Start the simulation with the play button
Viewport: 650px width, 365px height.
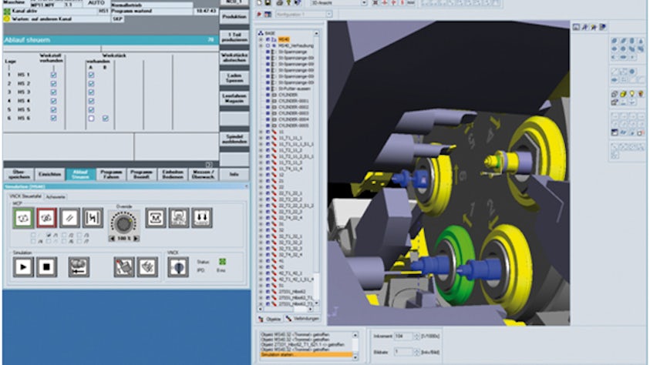(x=23, y=267)
